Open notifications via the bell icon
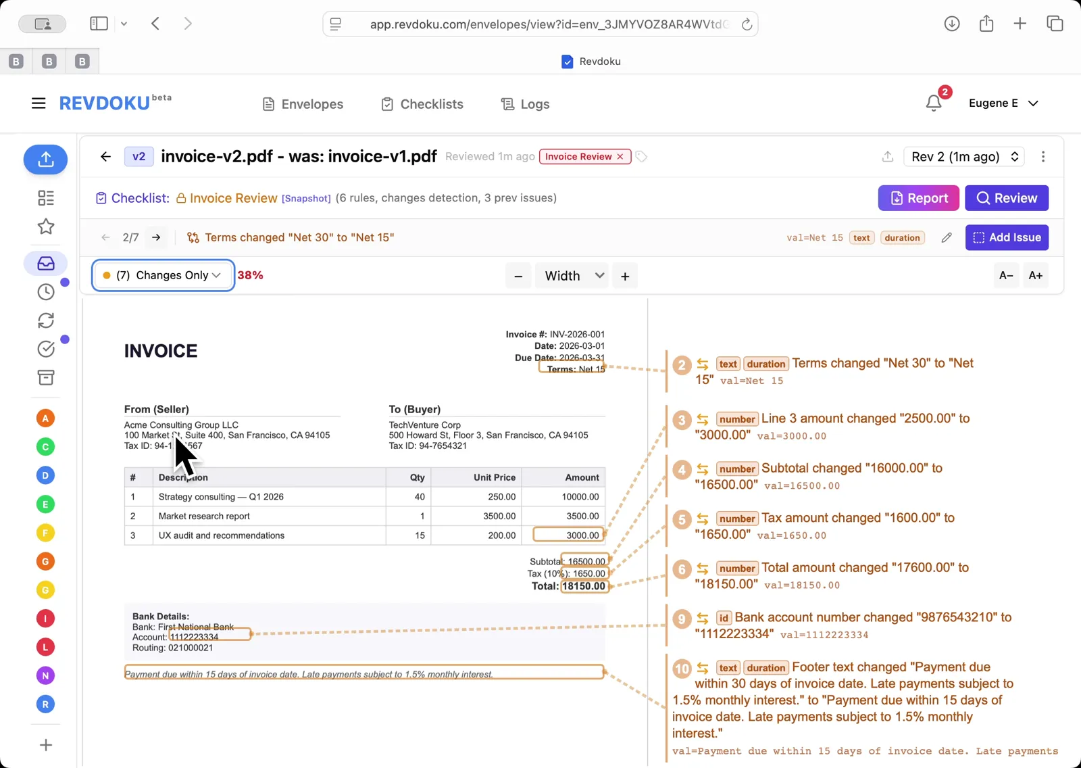 click(934, 103)
